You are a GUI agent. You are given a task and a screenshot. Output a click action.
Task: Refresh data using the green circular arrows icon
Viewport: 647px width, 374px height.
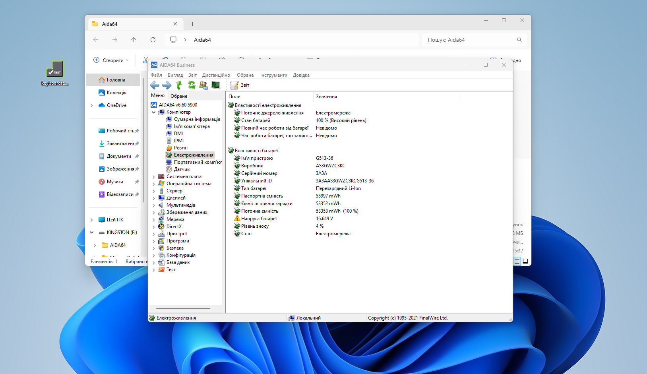point(192,85)
